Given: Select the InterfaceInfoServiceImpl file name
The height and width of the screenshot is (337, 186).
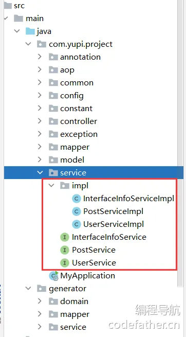Looking at the screenshot, I should [x=128, y=199].
